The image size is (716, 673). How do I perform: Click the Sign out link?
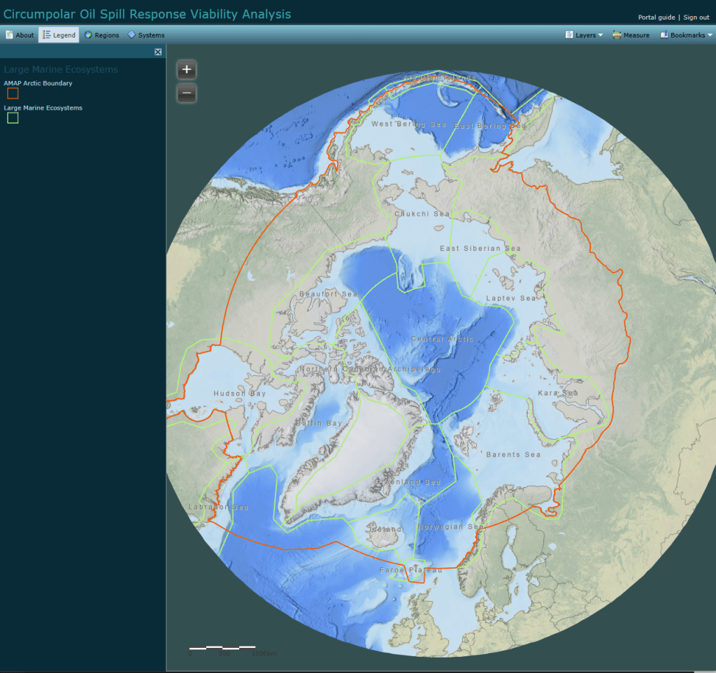[x=696, y=17]
